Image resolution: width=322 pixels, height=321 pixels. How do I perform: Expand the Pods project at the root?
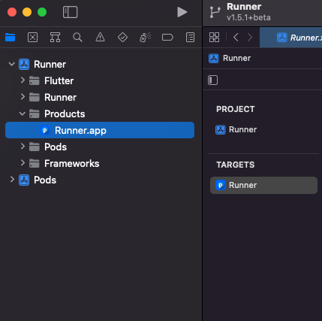coord(12,180)
